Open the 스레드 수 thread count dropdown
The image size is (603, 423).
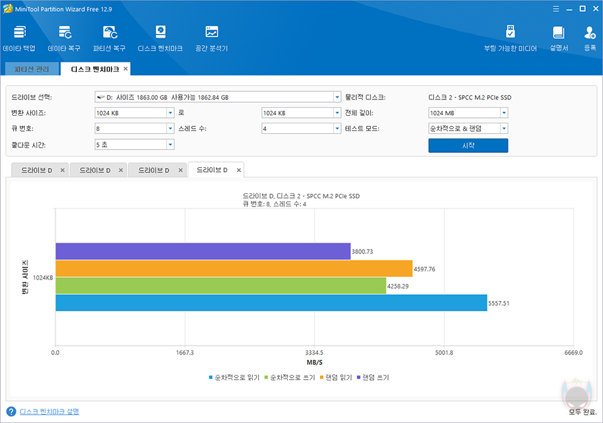pyautogui.click(x=337, y=129)
